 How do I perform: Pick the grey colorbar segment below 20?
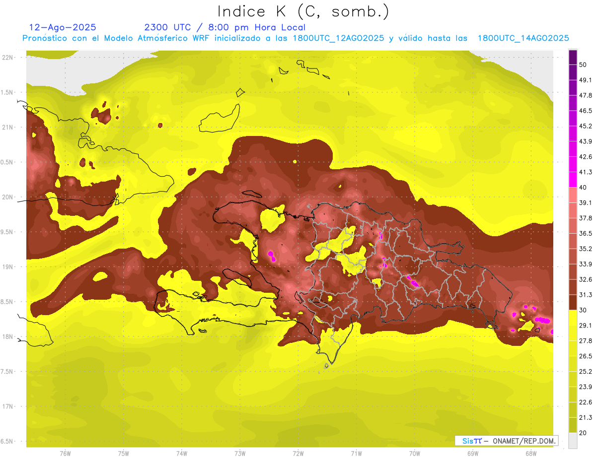pos(573,440)
